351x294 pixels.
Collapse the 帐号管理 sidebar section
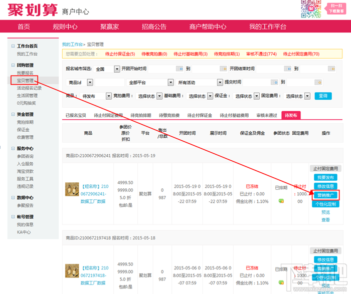13,217
